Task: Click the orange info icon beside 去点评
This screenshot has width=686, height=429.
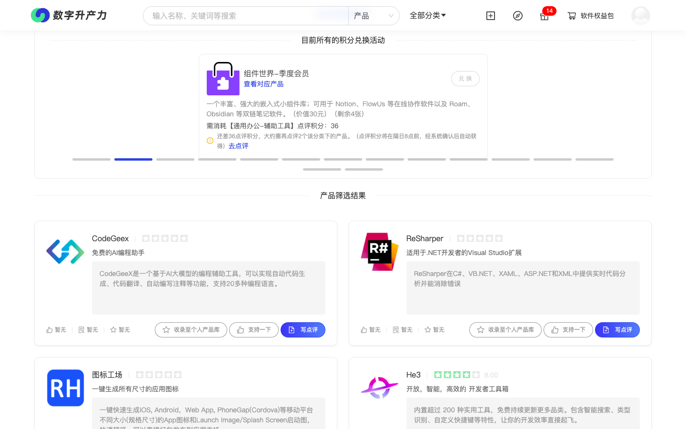Action: (210, 141)
